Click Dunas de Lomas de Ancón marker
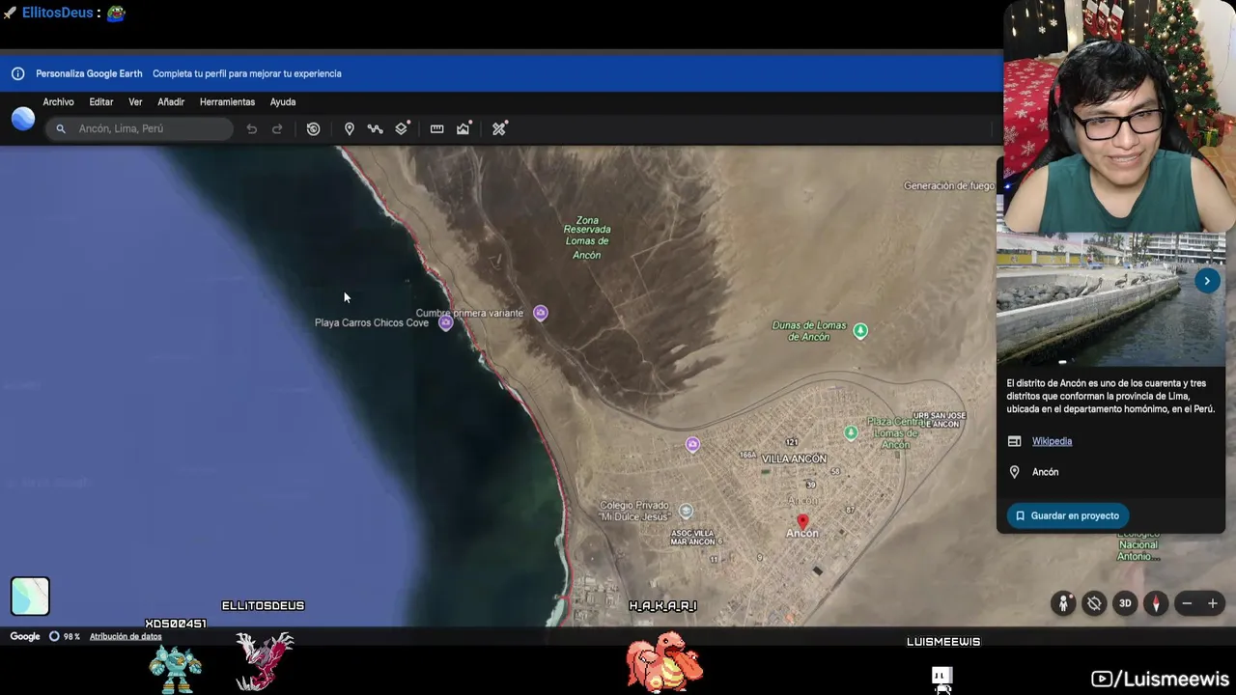This screenshot has width=1236, height=695. point(860,331)
